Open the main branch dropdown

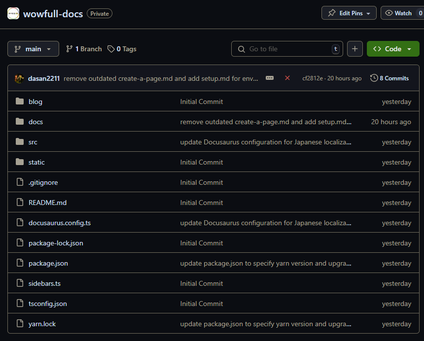(33, 49)
